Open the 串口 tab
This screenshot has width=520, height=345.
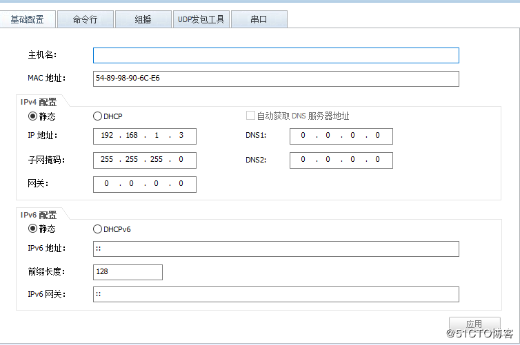[259, 19]
